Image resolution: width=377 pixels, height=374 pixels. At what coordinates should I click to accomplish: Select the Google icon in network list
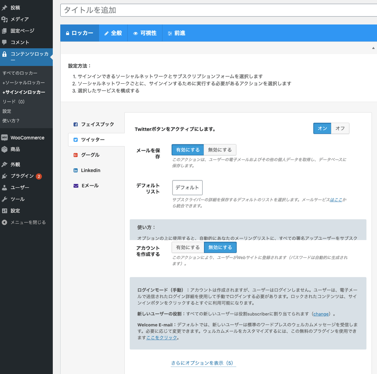pos(76,155)
